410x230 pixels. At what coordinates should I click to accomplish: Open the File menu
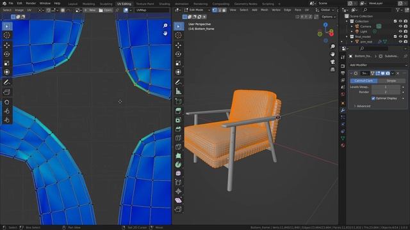11,3
